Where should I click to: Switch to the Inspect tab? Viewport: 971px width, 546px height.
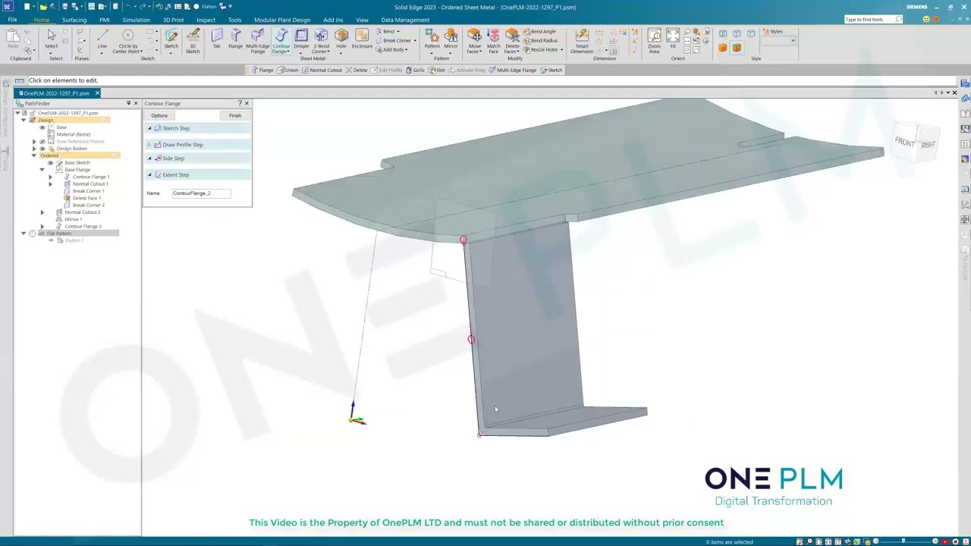pos(206,20)
